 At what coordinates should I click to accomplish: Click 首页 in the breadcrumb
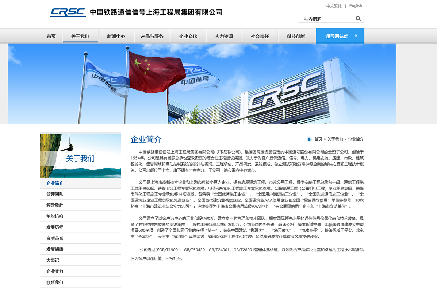[x=318, y=139]
